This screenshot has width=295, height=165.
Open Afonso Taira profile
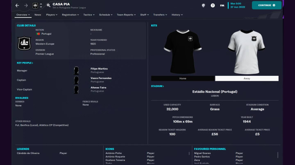click(x=98, y=88)
